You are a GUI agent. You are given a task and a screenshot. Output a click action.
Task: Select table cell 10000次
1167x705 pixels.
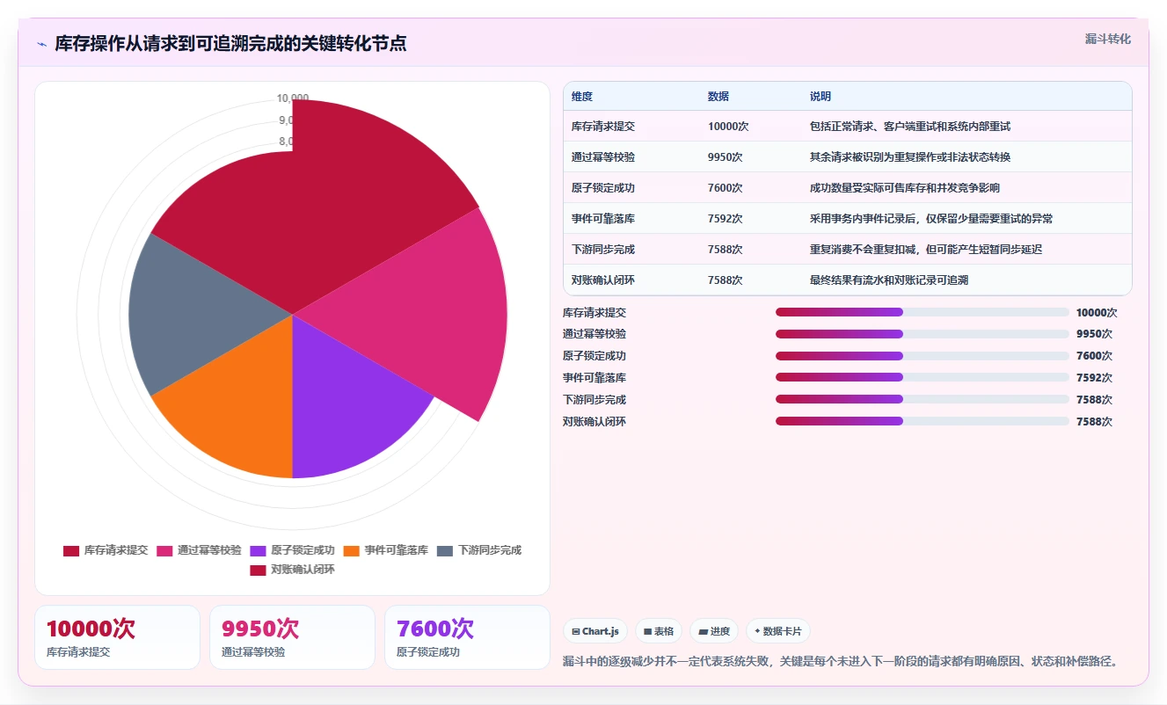(728, 127)
